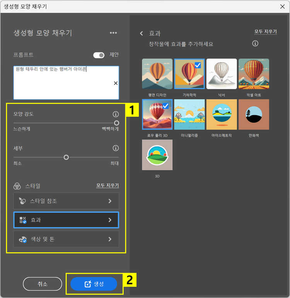Viewport: 290px width, 298px height.
Task: Click the info icon beside 모양 강도
Action: [116, 114]
